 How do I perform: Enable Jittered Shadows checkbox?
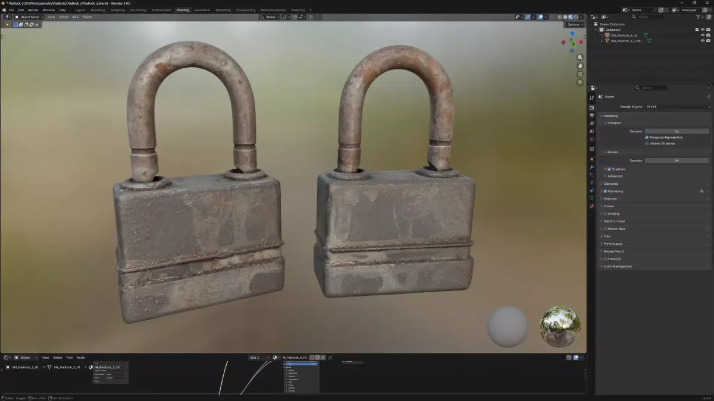pos(647,143)
